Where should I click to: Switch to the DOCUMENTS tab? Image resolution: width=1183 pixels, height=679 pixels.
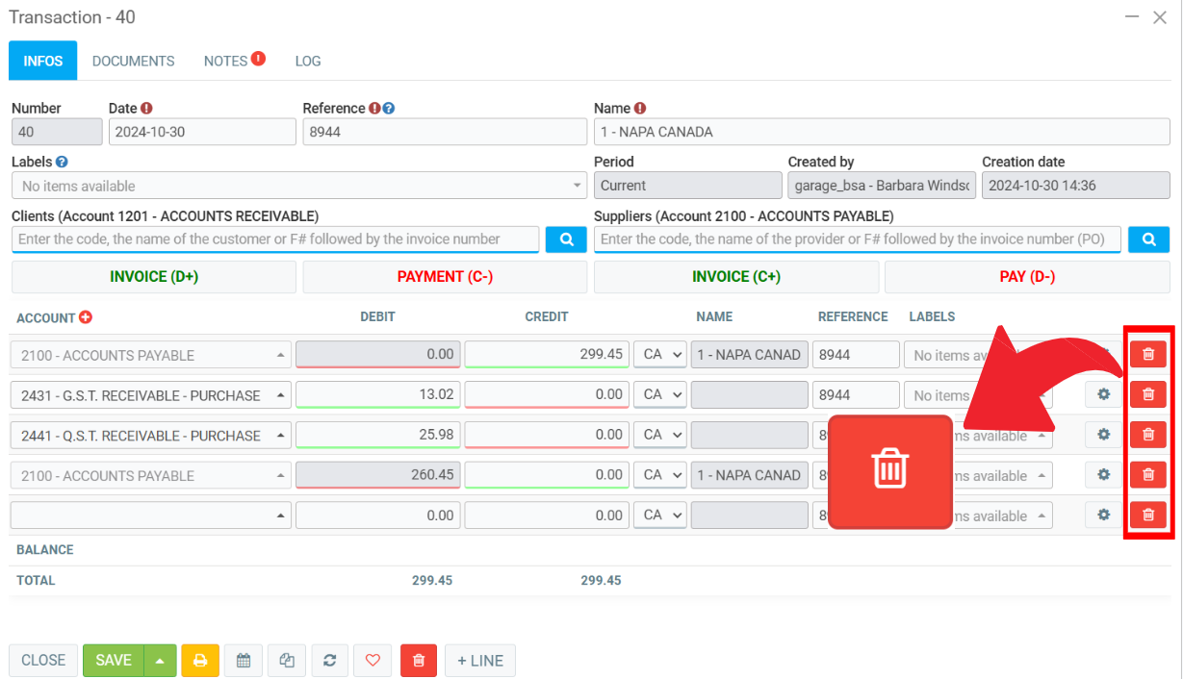coord(133,61)
